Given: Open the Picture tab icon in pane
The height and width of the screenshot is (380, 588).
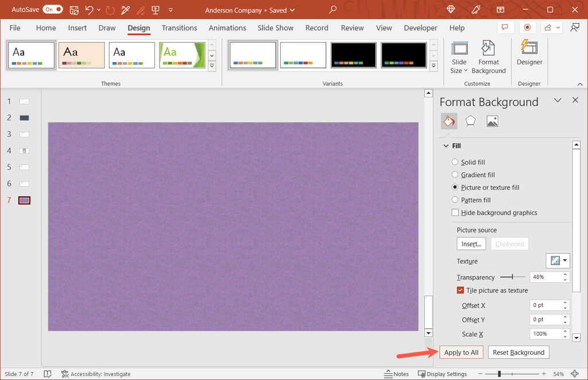Looking at the screenshot, I should point(492,121).
